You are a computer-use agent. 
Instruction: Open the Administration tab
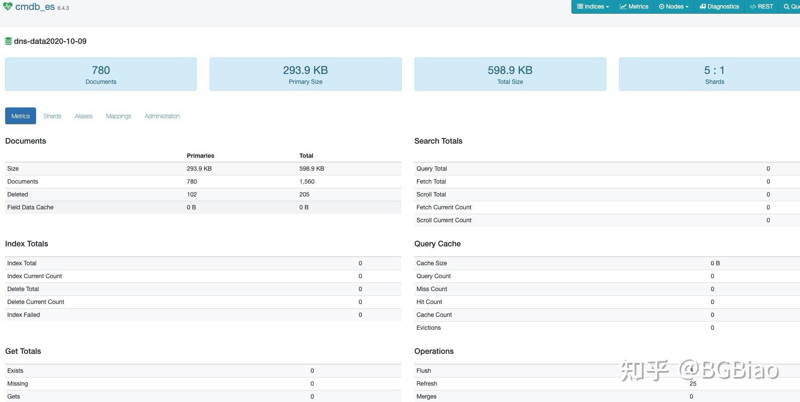(162, 116)
